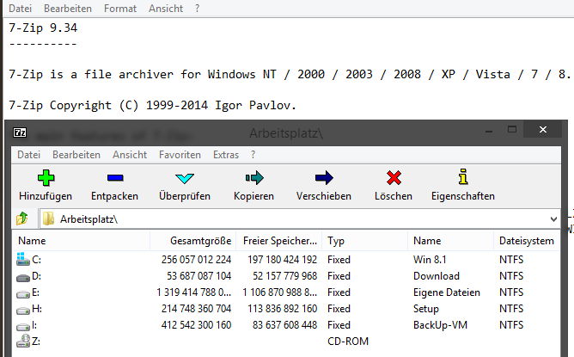The image size is (574, 357).
Task: Click the Überprüfen checkmark icon
Action: tap(185, 179)
